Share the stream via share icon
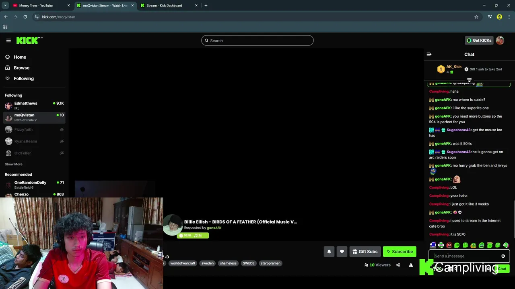The width and height of the screenshot is (515, 289). 398,265
